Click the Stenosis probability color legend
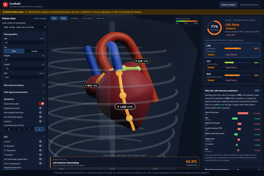This screenshot has height=176, width=264. pyautogui.click(x=187, y=21)
